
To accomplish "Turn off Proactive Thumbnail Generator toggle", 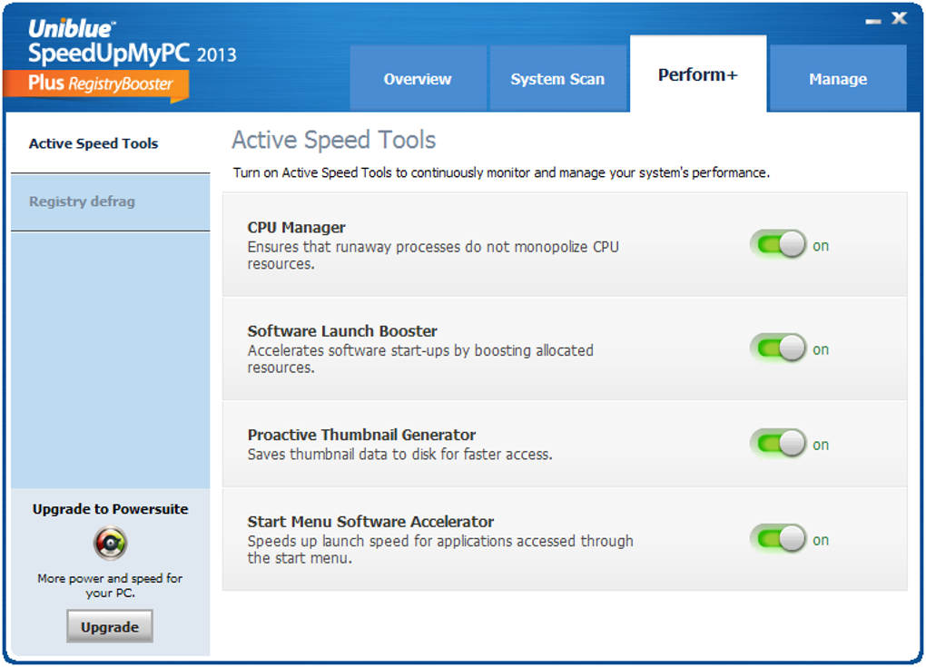I will (778, 444).
